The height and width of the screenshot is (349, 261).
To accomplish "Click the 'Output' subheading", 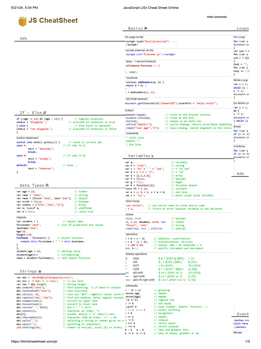I will coord(129,110).
